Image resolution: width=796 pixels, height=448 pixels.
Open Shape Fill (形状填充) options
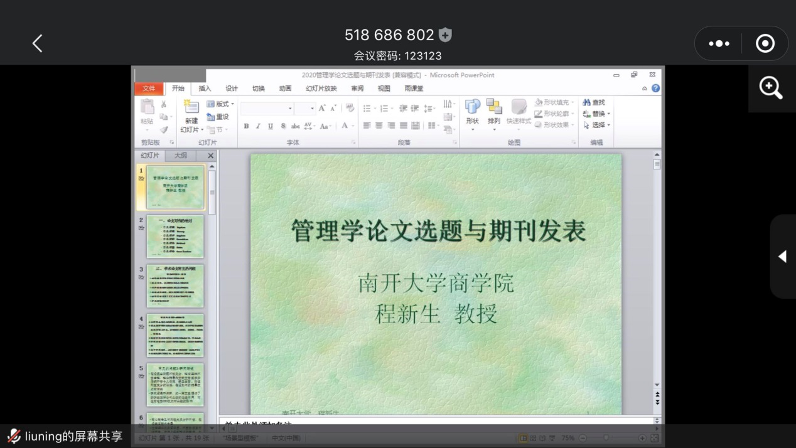[554, 102]
